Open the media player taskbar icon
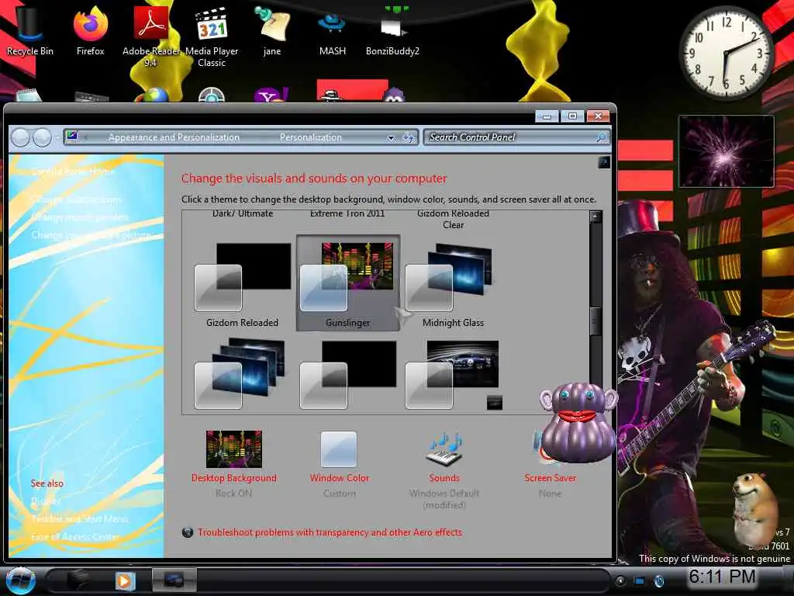This screenshot has height=596, width=794. (124, 580)
